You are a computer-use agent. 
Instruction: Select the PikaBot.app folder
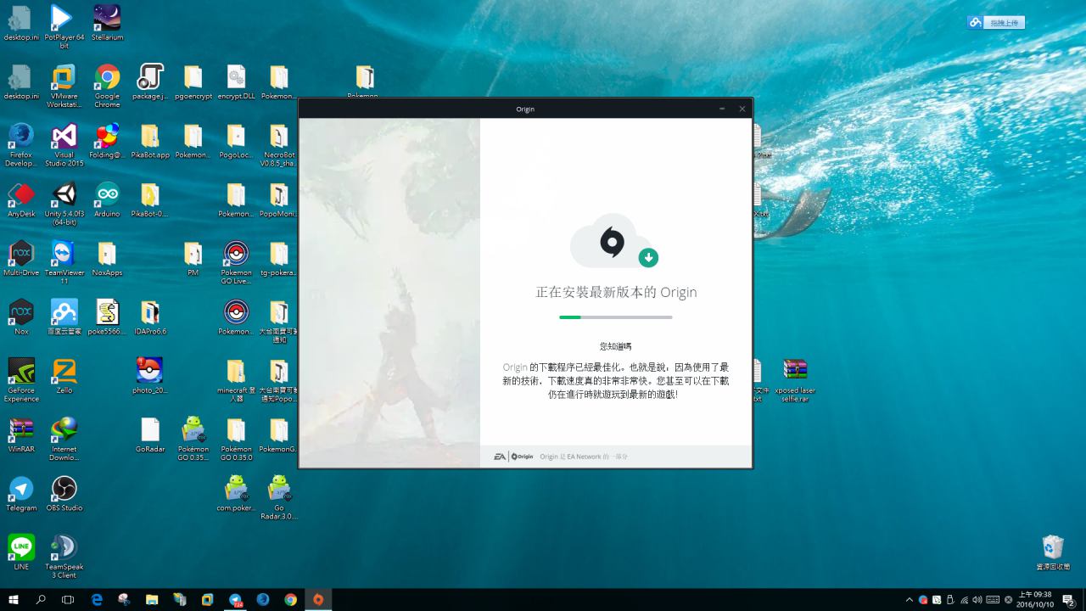coord(150,140)
